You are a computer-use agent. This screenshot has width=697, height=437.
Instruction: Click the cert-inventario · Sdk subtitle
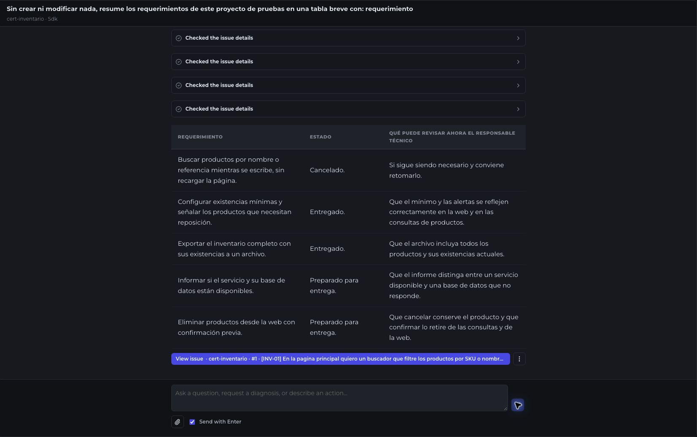[x=32, y=19]
